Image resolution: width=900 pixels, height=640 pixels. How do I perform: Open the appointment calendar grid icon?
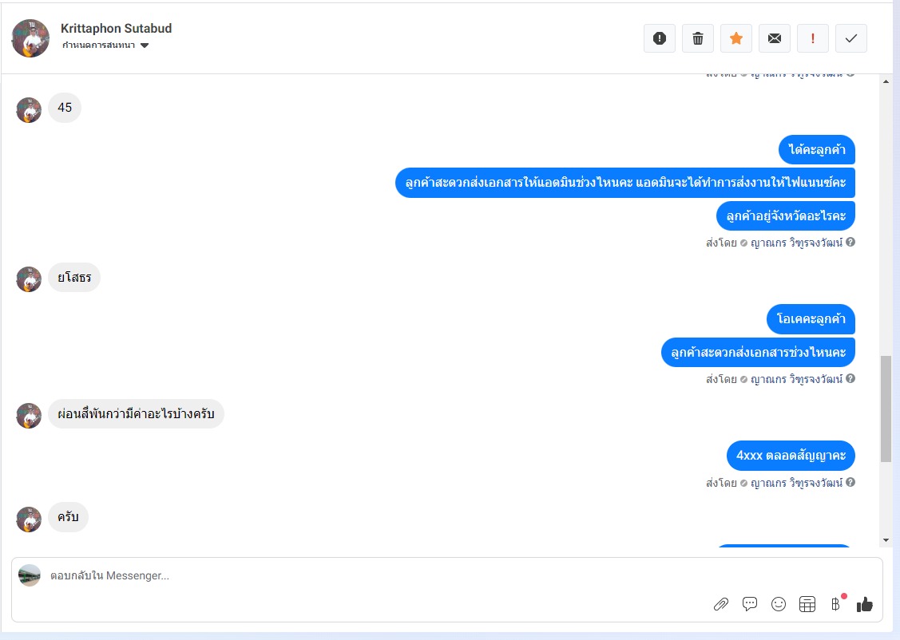pos(807,604)
